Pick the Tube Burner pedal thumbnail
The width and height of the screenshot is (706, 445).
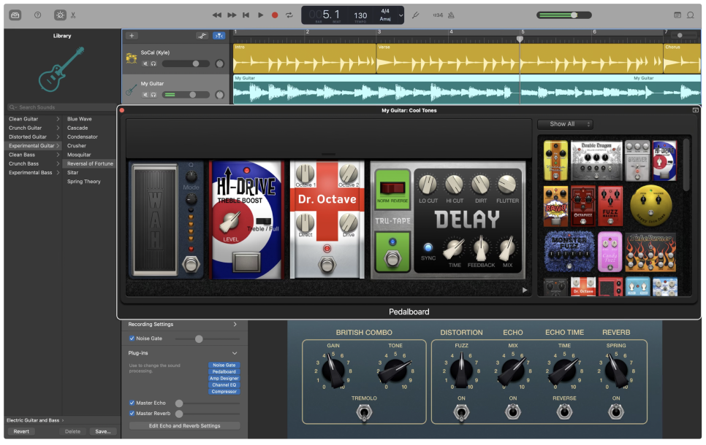pyautogui.click(x=650, y=252)
